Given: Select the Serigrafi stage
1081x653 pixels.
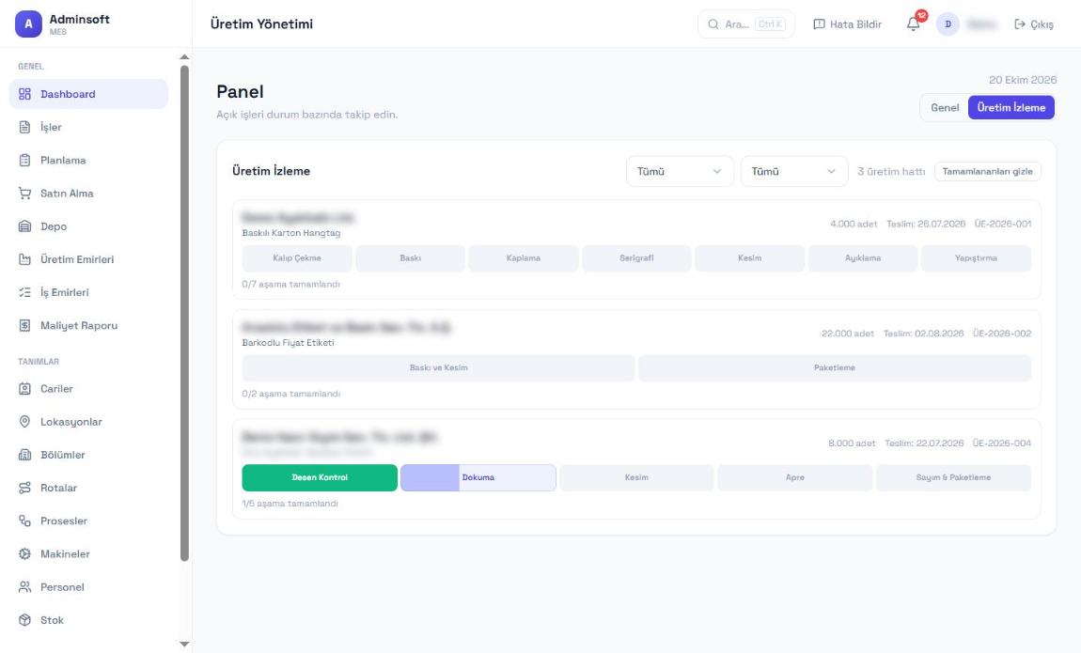Looking at the screenshot, I should (636, 258).
